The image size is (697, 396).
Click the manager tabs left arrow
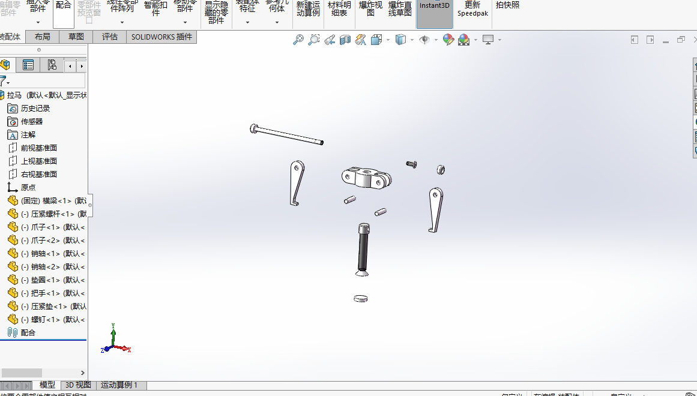click(70, 66)
